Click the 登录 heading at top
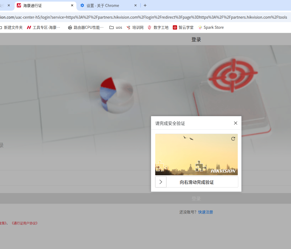Viewport: 291px width, 249px height. pos(196,40)
